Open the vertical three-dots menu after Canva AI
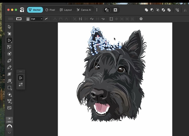The width and height of the screenshot is (189, 136). [x=97, y=10]
